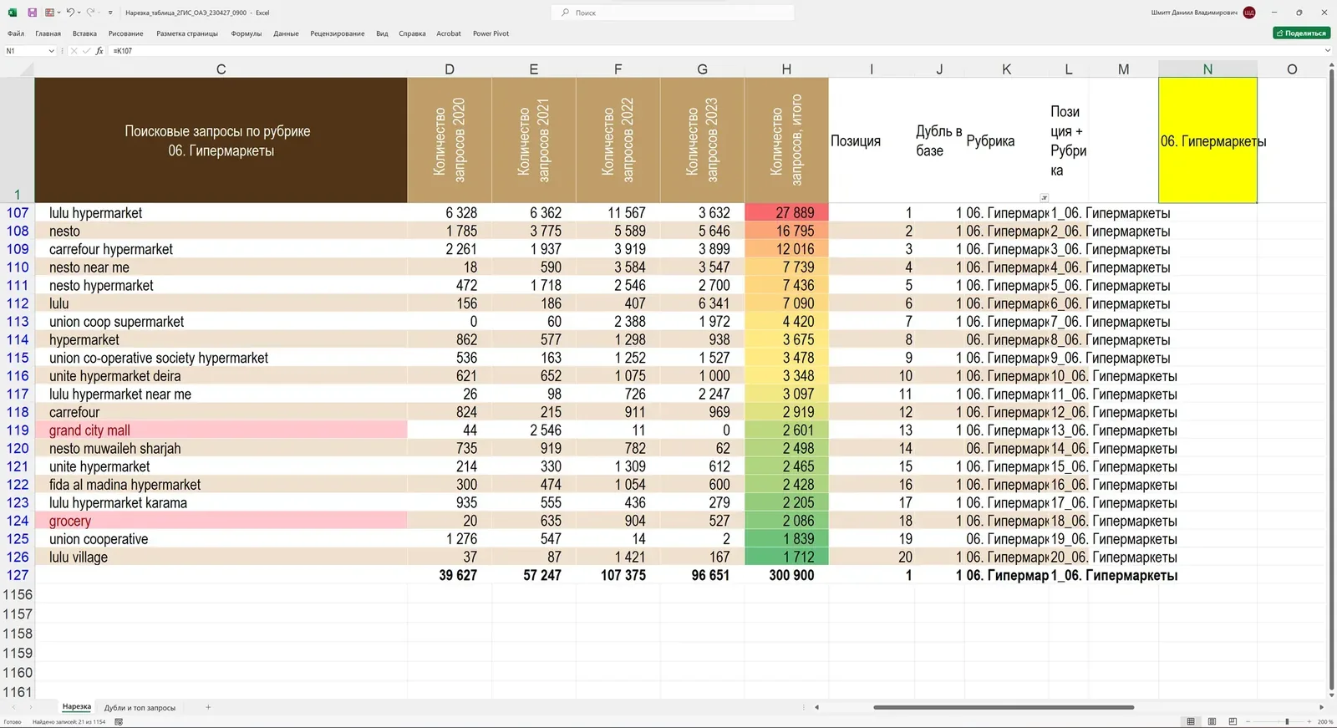The image size is (1337, 728).
Task: Click the pink 'grocery' cell
Action: point(221,521)
